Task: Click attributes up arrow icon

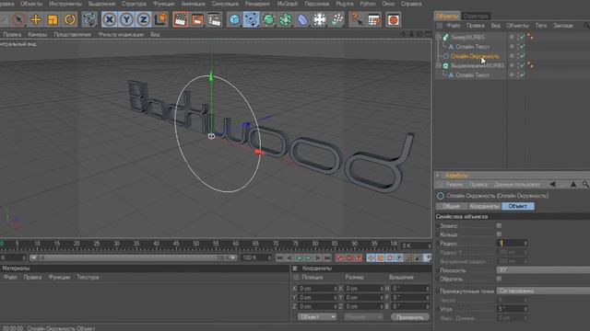Action: click(x=573, y=184)
